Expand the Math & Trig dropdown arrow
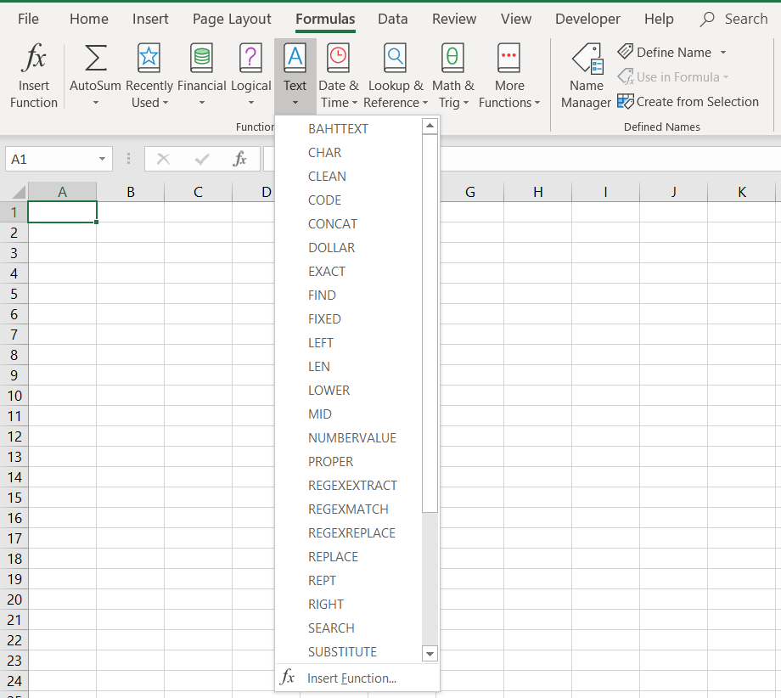The height and width of the screenshot is (698, 781). point(466,103)
